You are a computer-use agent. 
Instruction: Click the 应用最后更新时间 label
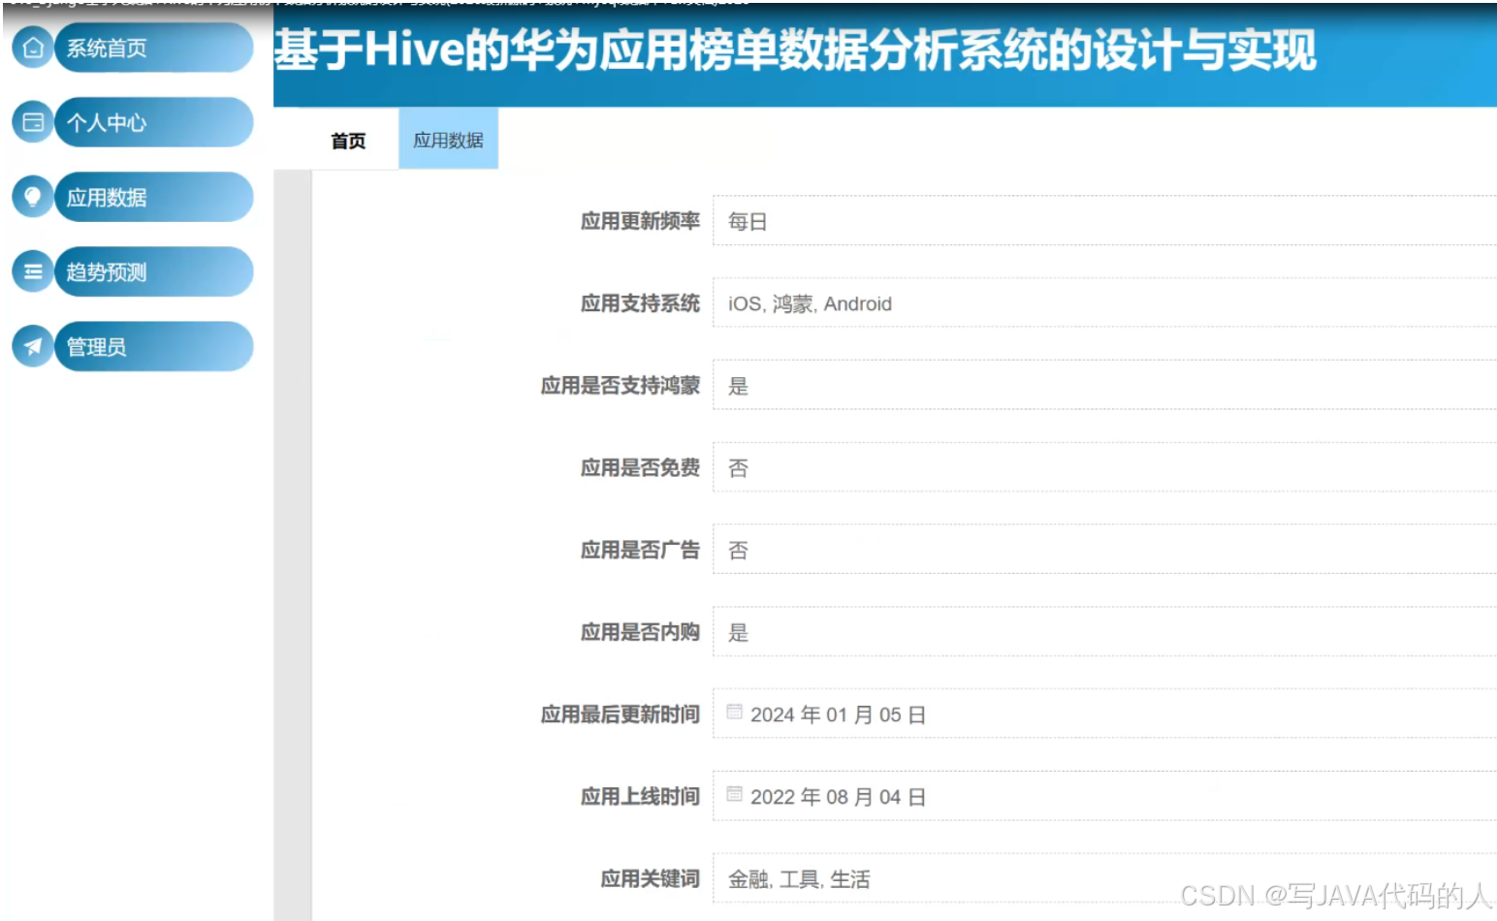[x=621, y=715]
